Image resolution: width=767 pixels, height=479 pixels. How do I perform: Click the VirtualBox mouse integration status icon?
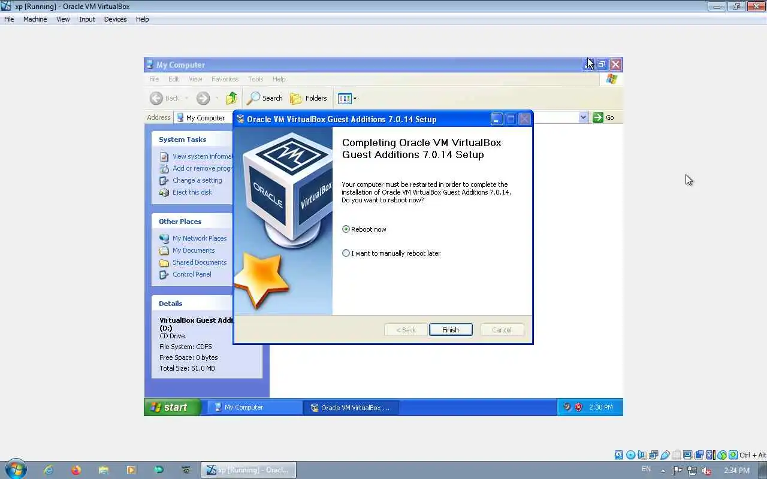722,455
